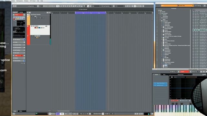
Task: Click the Add Track plus button
Action: [28, 13]
